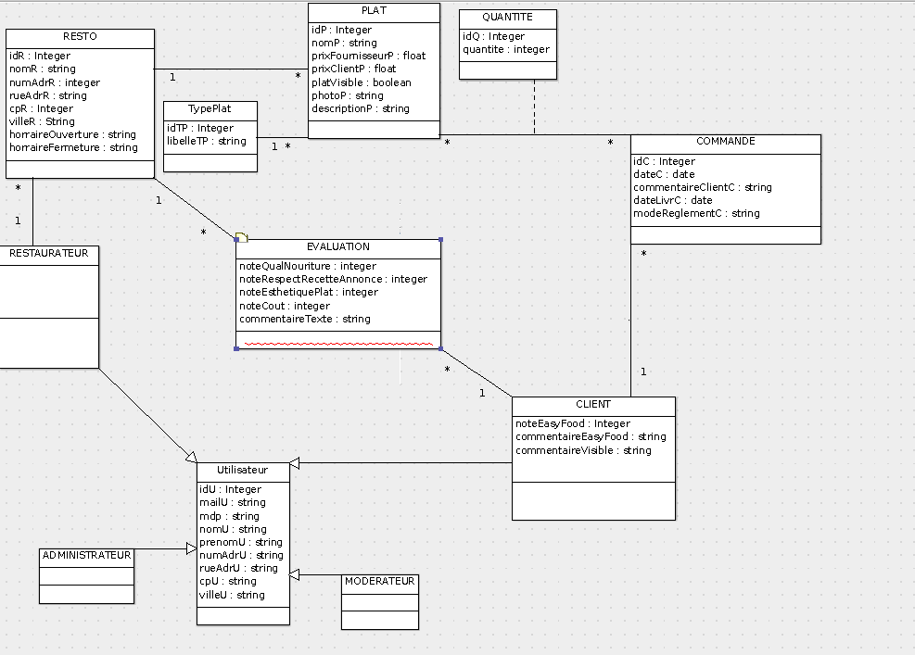The width and height of the screenshot is (915, 655).
Task: Select the 'commentaireClientC : string' attribute
Action: point(703,187)
